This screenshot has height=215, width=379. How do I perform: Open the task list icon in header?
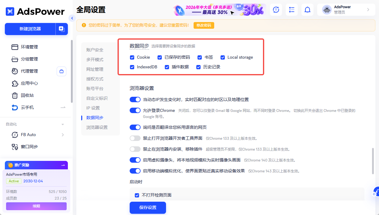click(292, 10)
